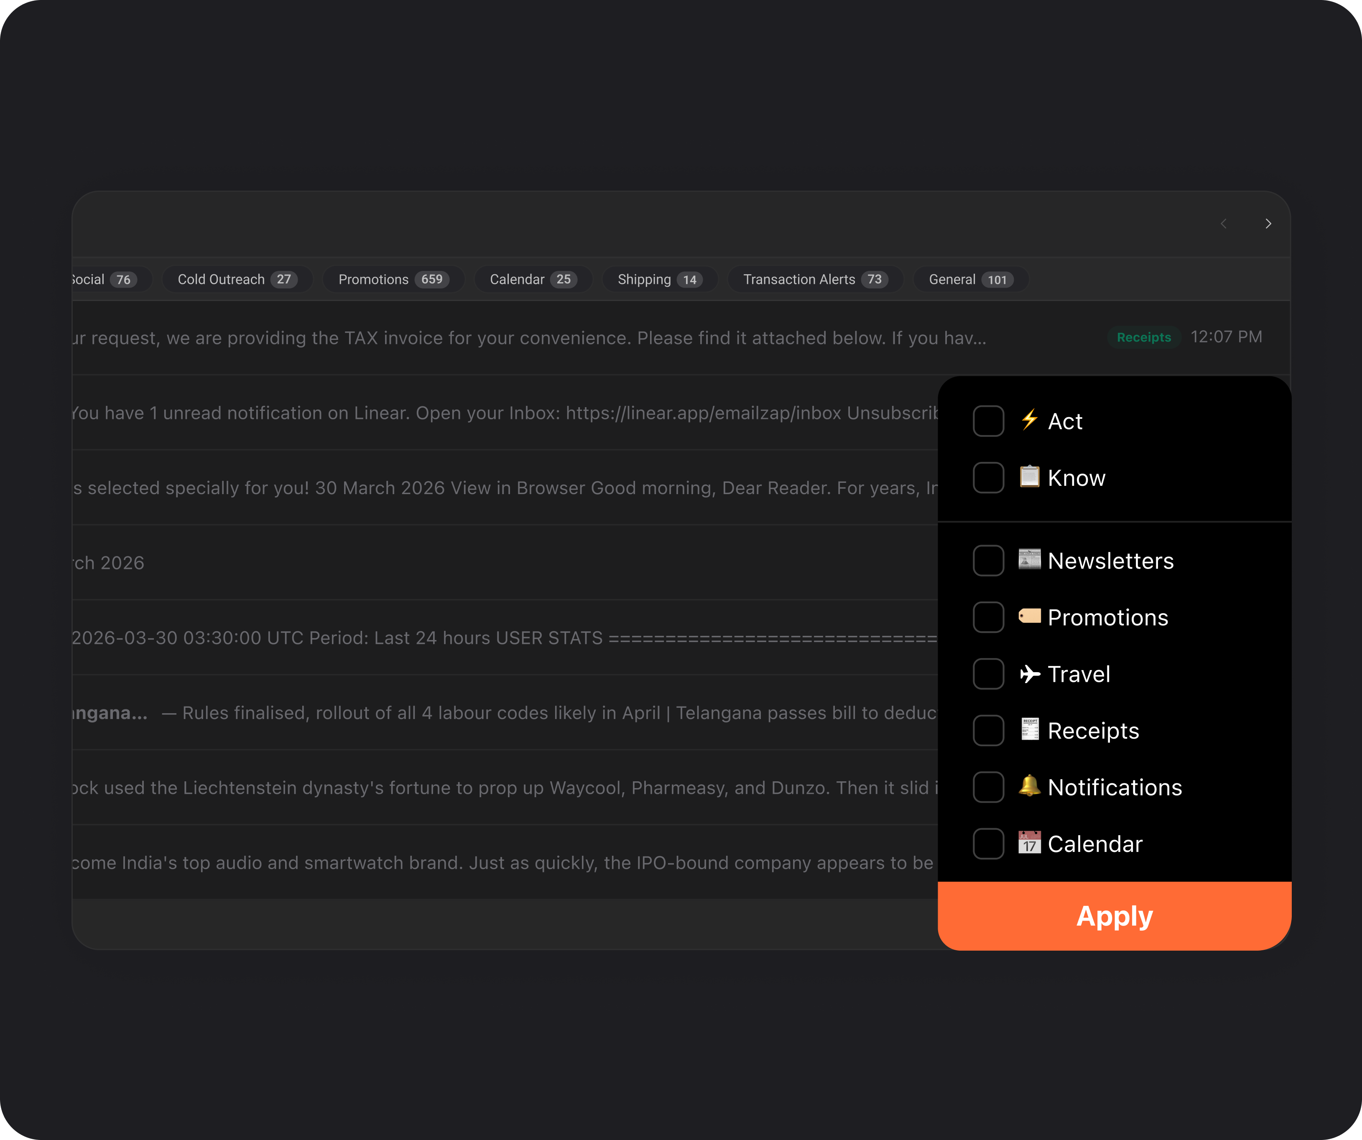Viewport: 1362px width, 1140px height.
Task: Click the bell icon beside Notifications
Action: (x=1031, y=787)
